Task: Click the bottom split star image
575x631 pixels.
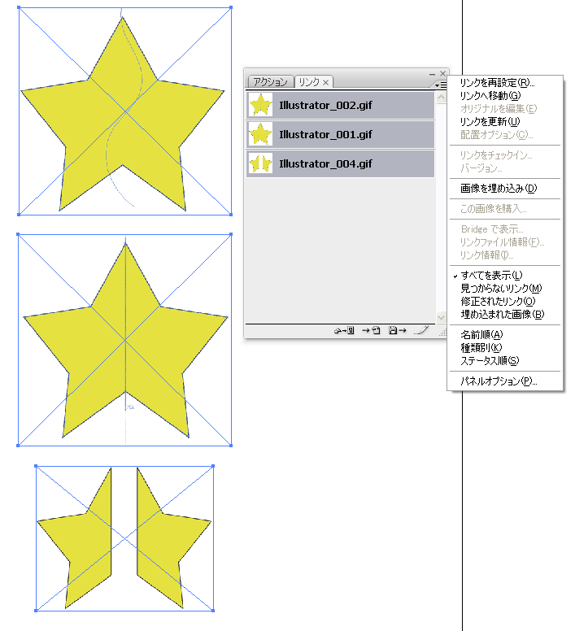Action: [x=124, y=538]
